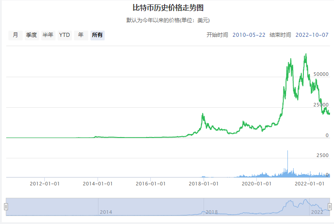
Task: Select the 季度 range button
Action: coord(31,35)
